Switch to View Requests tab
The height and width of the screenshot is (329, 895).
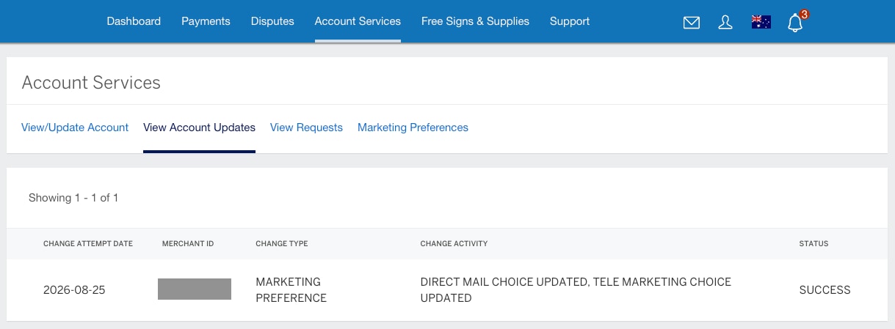306,127
